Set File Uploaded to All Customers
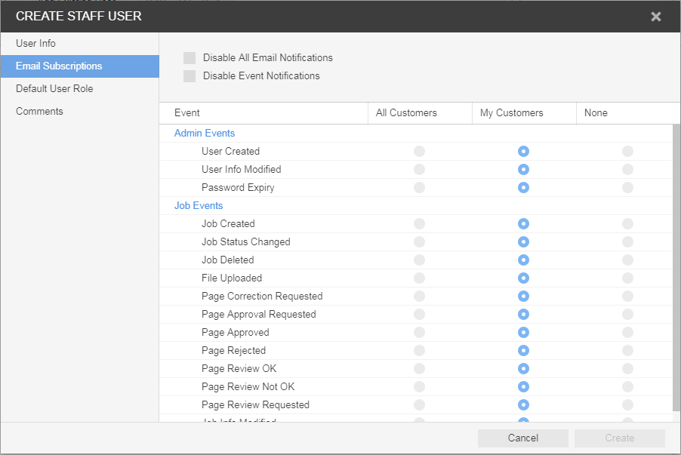 pos(419,278)
